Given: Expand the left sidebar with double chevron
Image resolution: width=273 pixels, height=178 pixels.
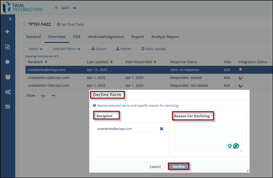Looking at the screenshot, I should pos(10,19).
